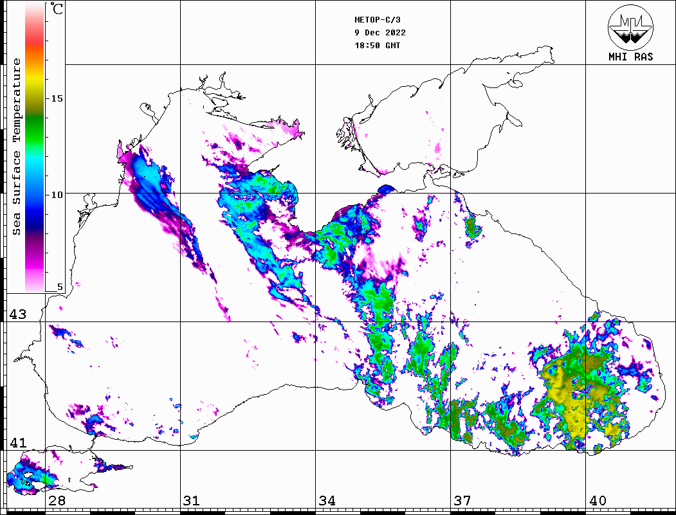This screenshot has width=676, height=515.
Task: Click the °C unit label on legend
Action: pos(57,8)
